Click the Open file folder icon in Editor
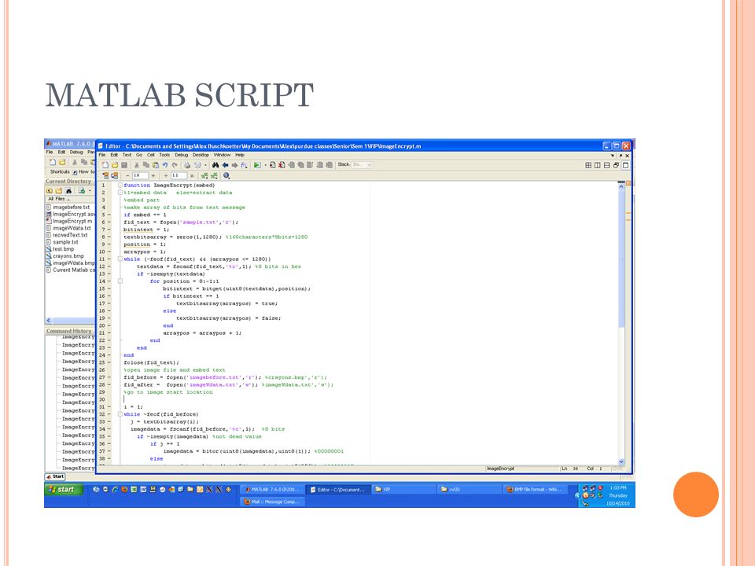755x566 pixels. (x=115, y=165)
